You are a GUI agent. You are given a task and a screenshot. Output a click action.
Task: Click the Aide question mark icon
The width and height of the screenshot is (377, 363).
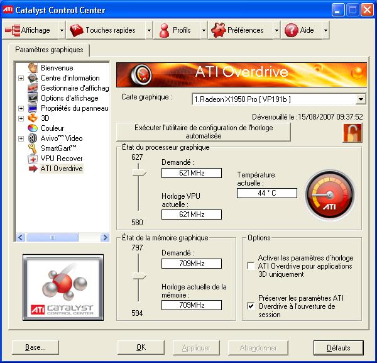click(x=292, y=30)
